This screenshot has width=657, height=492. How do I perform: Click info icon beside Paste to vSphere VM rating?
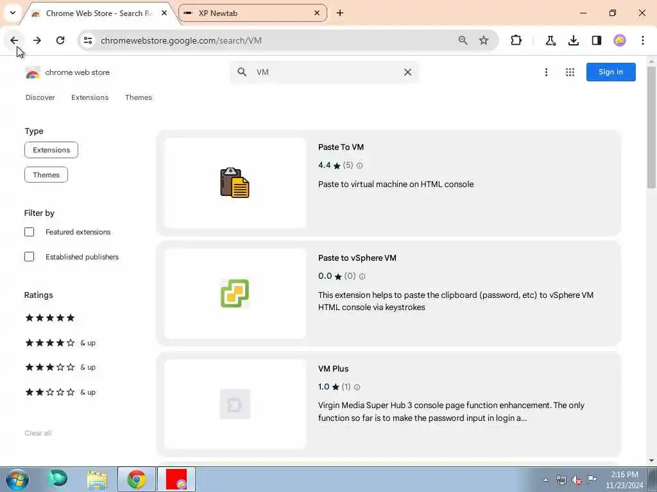point(362,277)
